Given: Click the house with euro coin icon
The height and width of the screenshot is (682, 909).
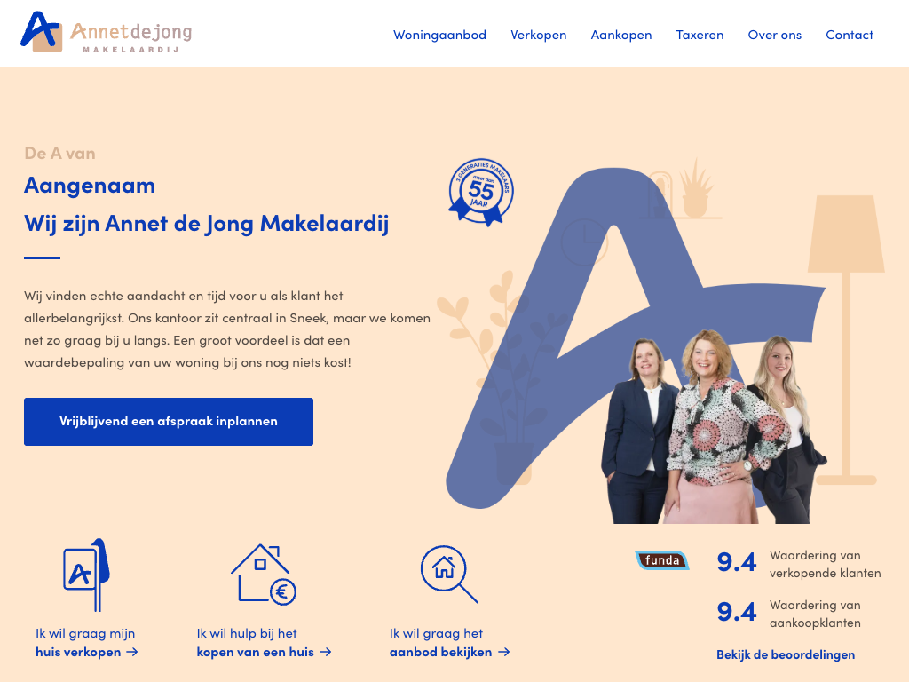Looking at the screenshot, I should coord(264,575).
